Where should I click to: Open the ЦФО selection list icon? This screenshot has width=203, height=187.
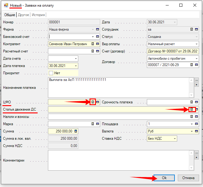point(93,102)
